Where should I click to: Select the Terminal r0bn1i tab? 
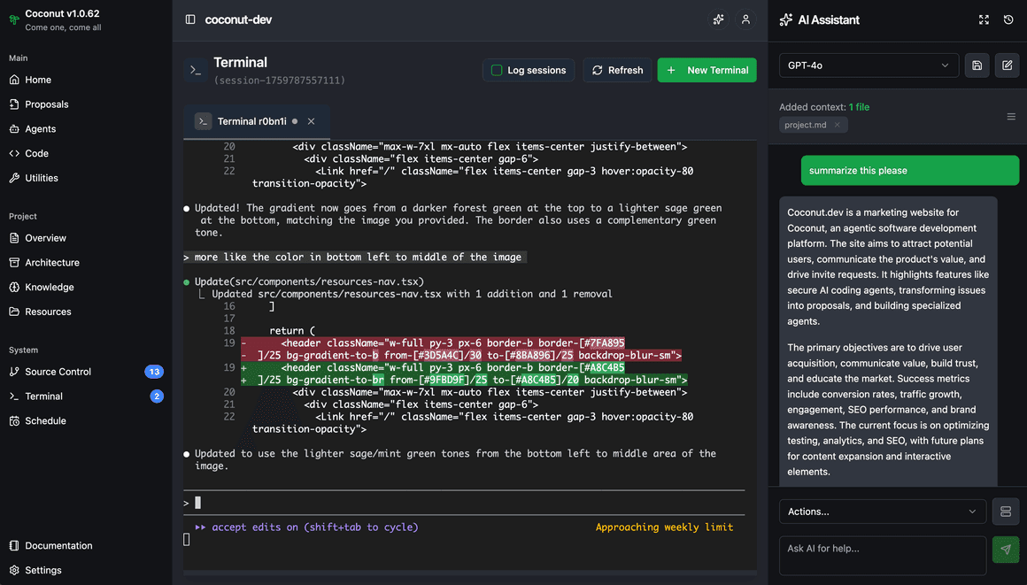[x=251, y=121]
